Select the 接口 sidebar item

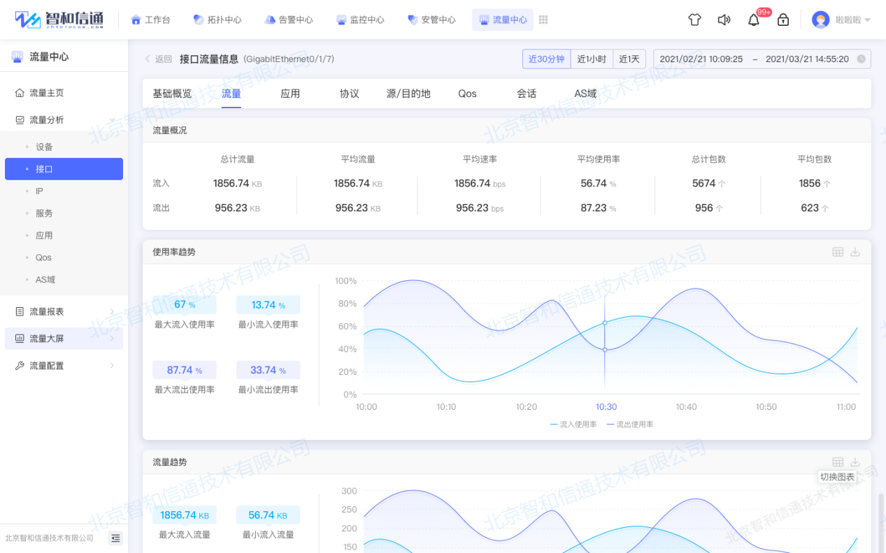coord(64,169)
